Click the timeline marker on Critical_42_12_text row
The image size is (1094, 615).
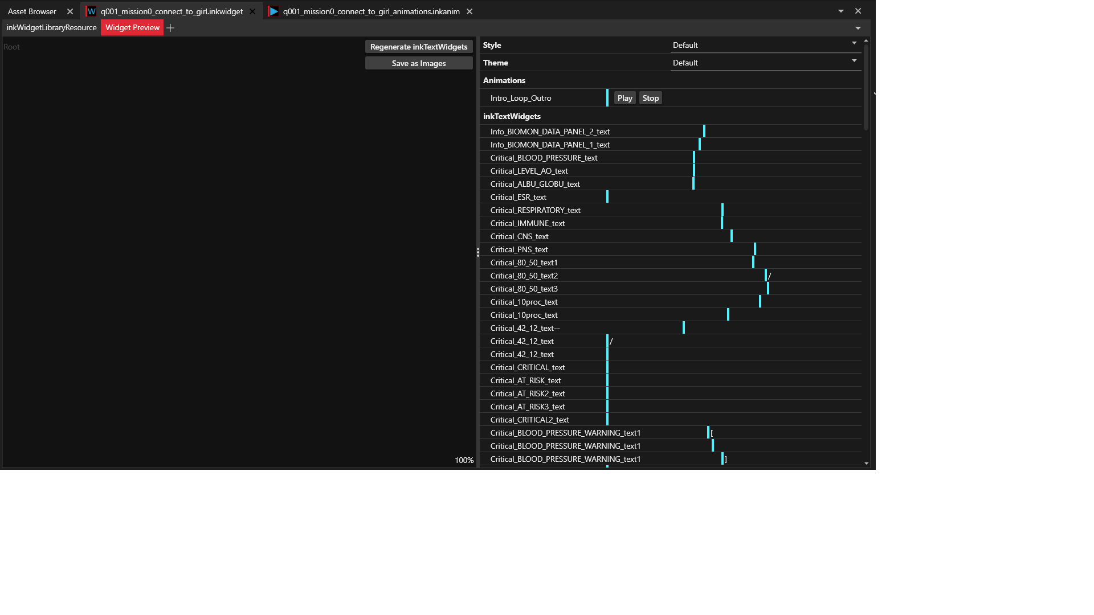[x=606, y=341]
